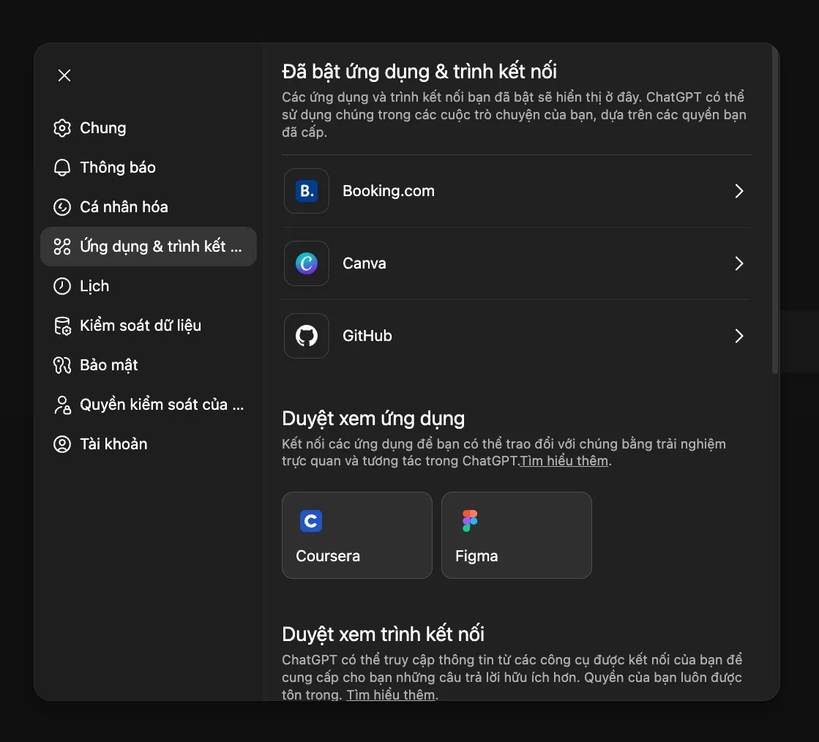Click the key icon beside Bảo mật
Viewport: 819px width, 742px height.
pos(62,365)
